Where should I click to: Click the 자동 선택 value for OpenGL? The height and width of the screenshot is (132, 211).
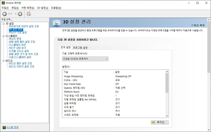[120, 88]
